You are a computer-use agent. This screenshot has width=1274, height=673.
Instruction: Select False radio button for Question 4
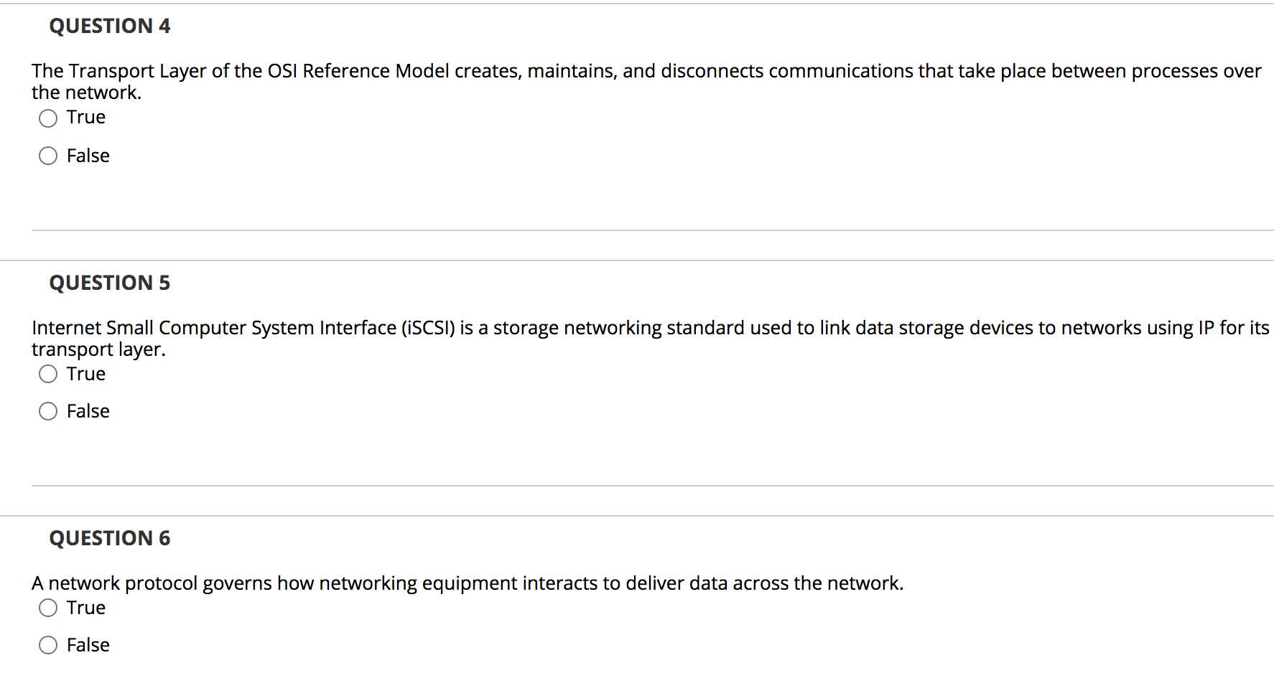point(48,156)
